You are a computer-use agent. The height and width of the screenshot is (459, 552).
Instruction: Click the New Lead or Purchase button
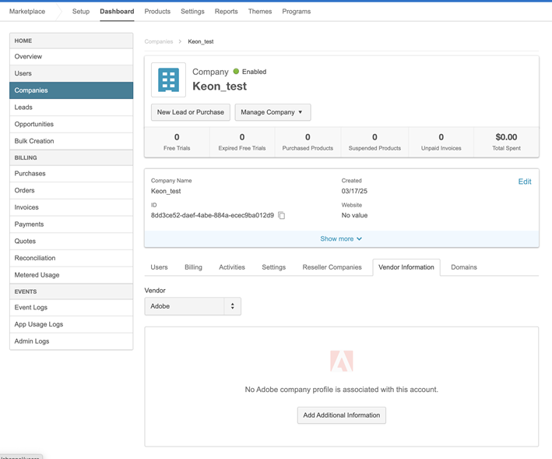(191, 112)
